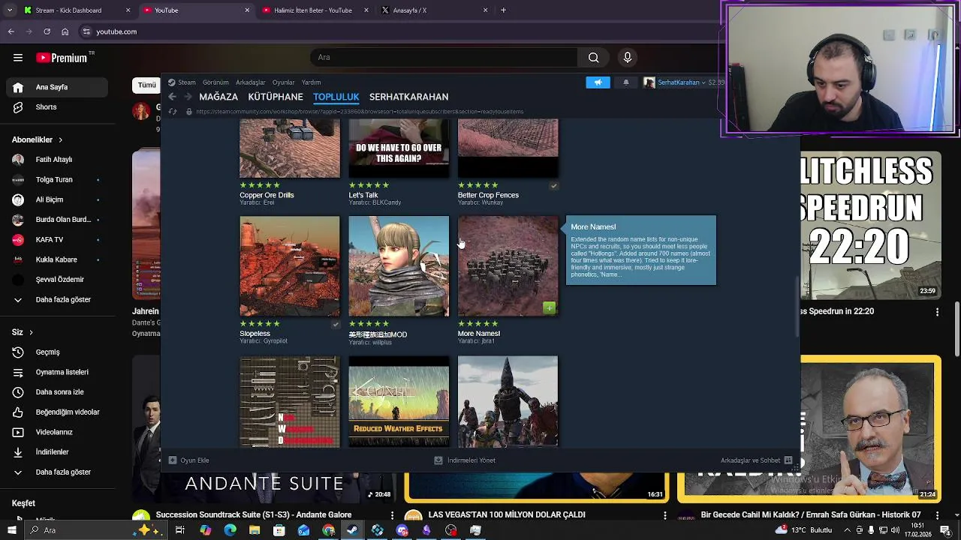
Task: Click the Windows Start button
Action: 11,530
